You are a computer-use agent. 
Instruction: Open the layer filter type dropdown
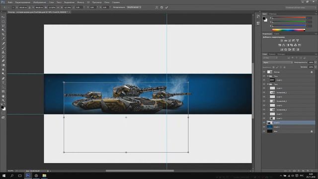[x=270, y=58]
